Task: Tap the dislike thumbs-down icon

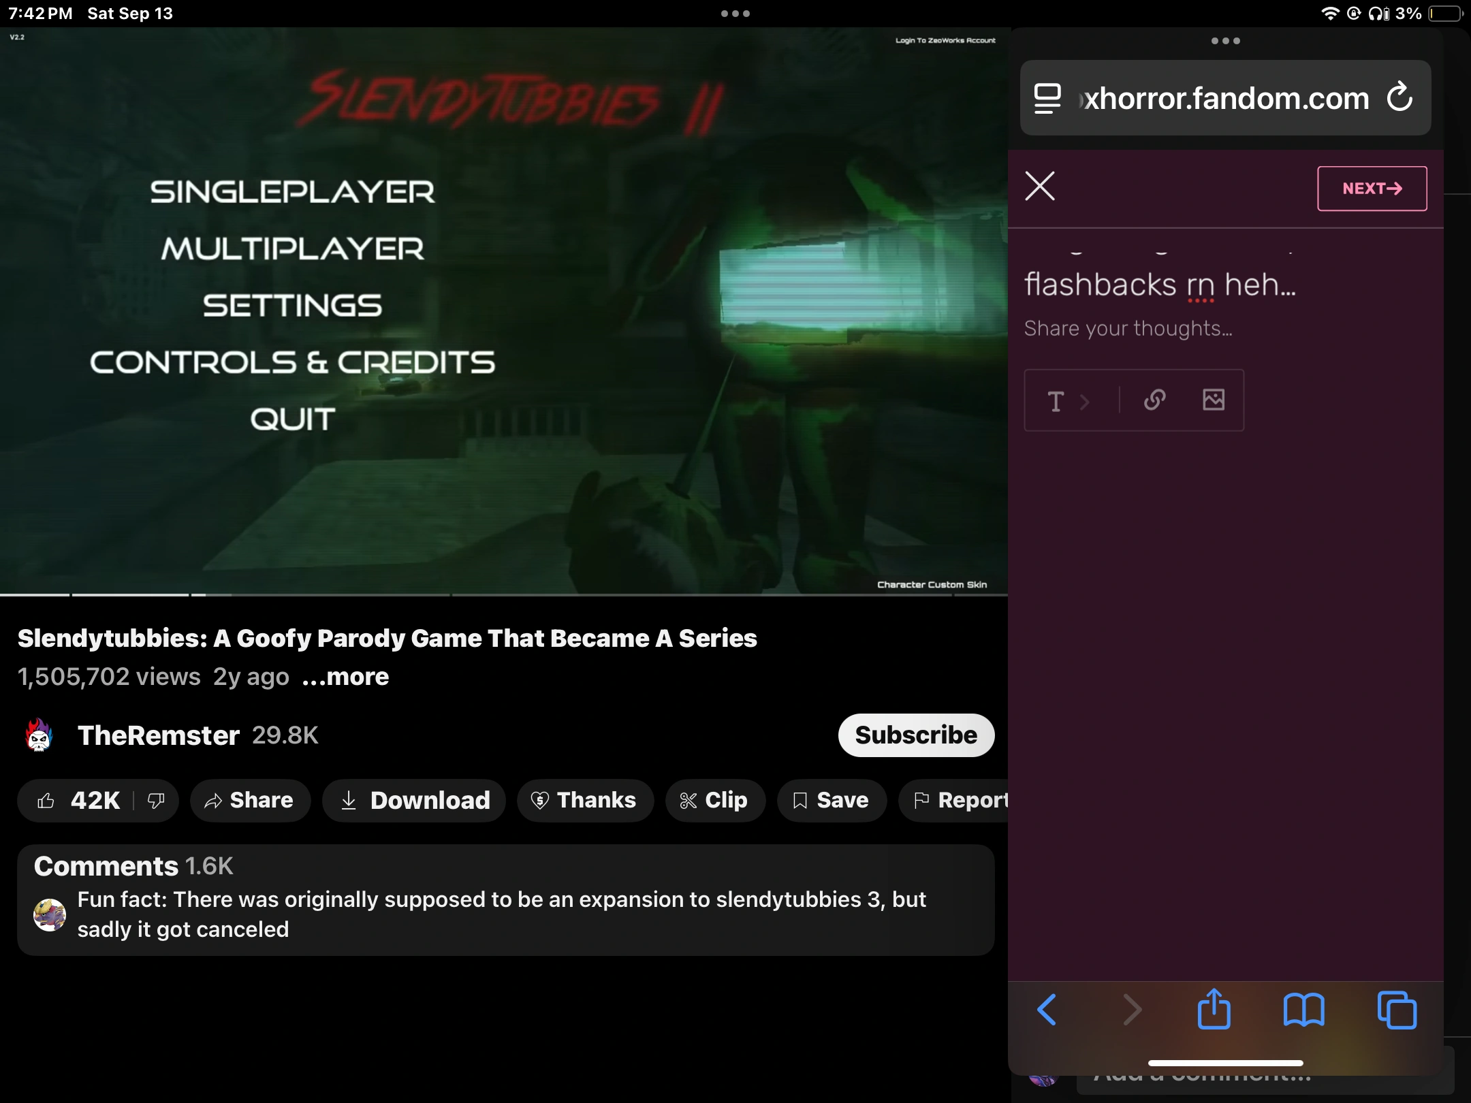Action: click(156, 801)
